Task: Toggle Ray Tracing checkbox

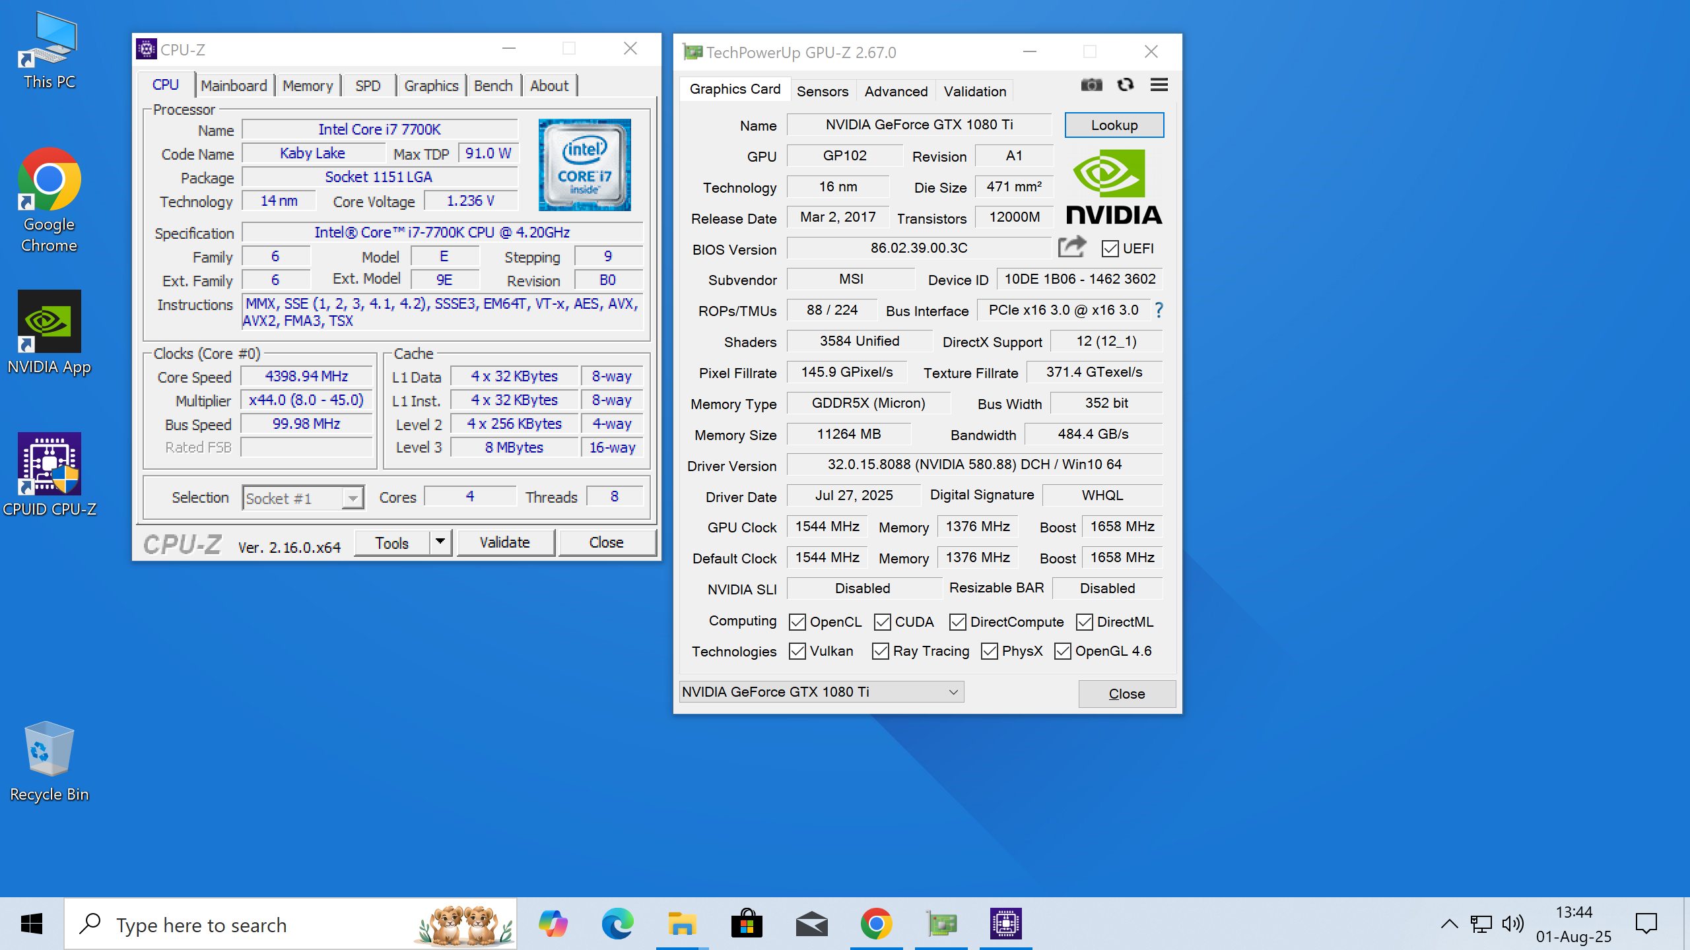Action: 881,651
